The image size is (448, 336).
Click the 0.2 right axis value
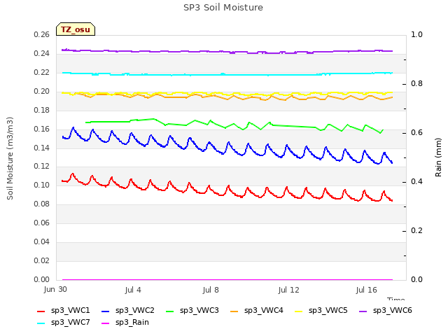(x=416, y=230)
